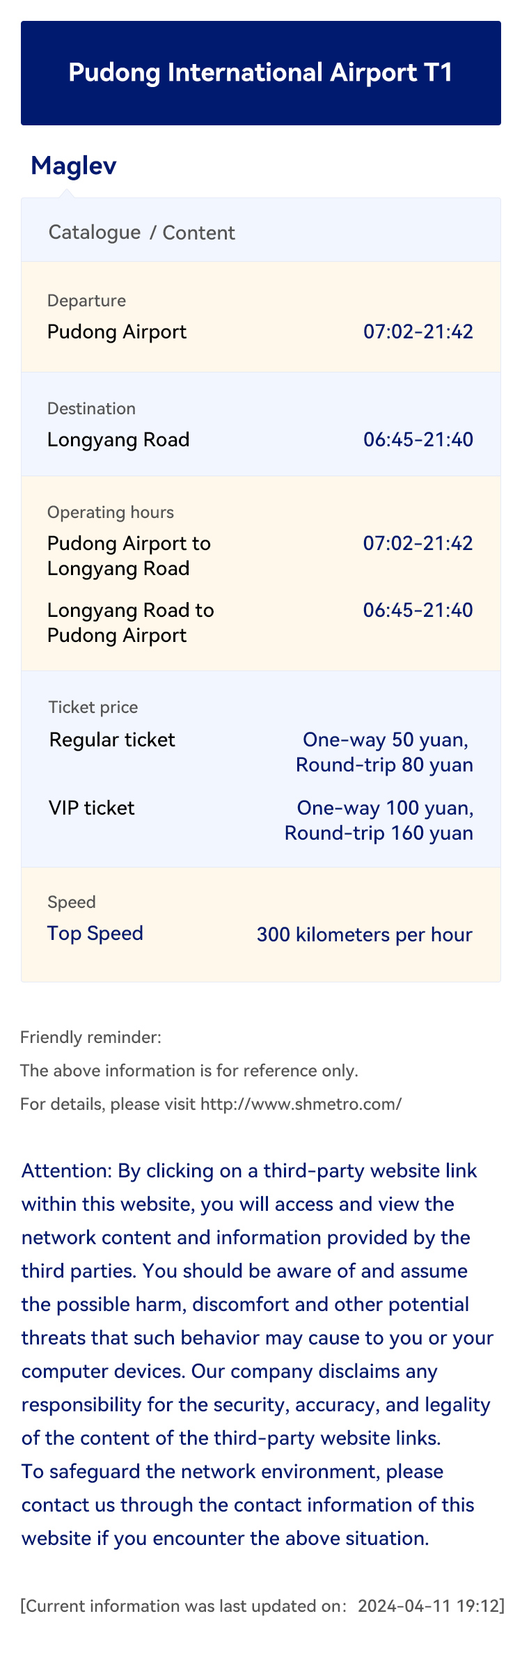This screenshot has height=1671, width=522.
Task: Click the 300 kilometers per hour value
Action: click(x=365, y=934)
